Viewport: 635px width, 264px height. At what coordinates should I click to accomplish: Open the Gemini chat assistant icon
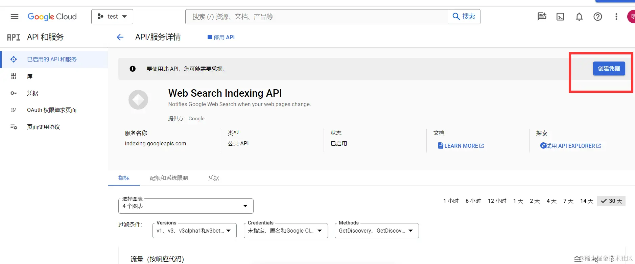pyautogui.click(x=542, y=17)
